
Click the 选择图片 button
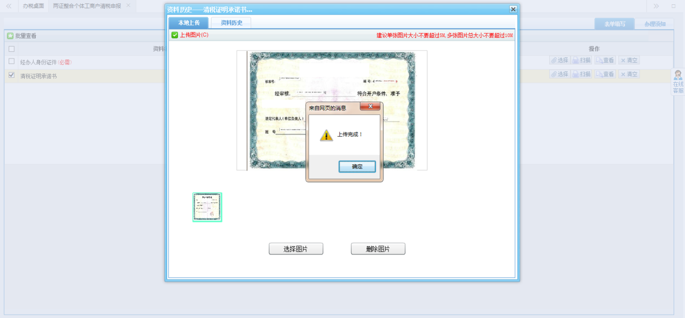[295, 249]
